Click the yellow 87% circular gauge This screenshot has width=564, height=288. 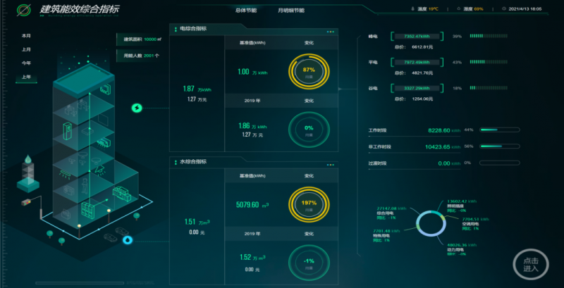(x=308, y=72)
